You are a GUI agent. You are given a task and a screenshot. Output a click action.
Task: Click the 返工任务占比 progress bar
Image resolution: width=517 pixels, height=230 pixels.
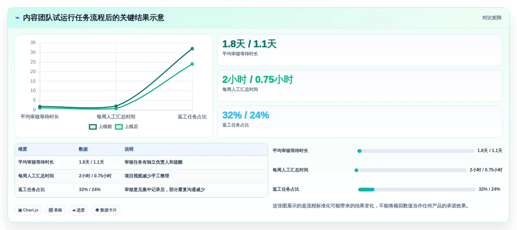417,190
